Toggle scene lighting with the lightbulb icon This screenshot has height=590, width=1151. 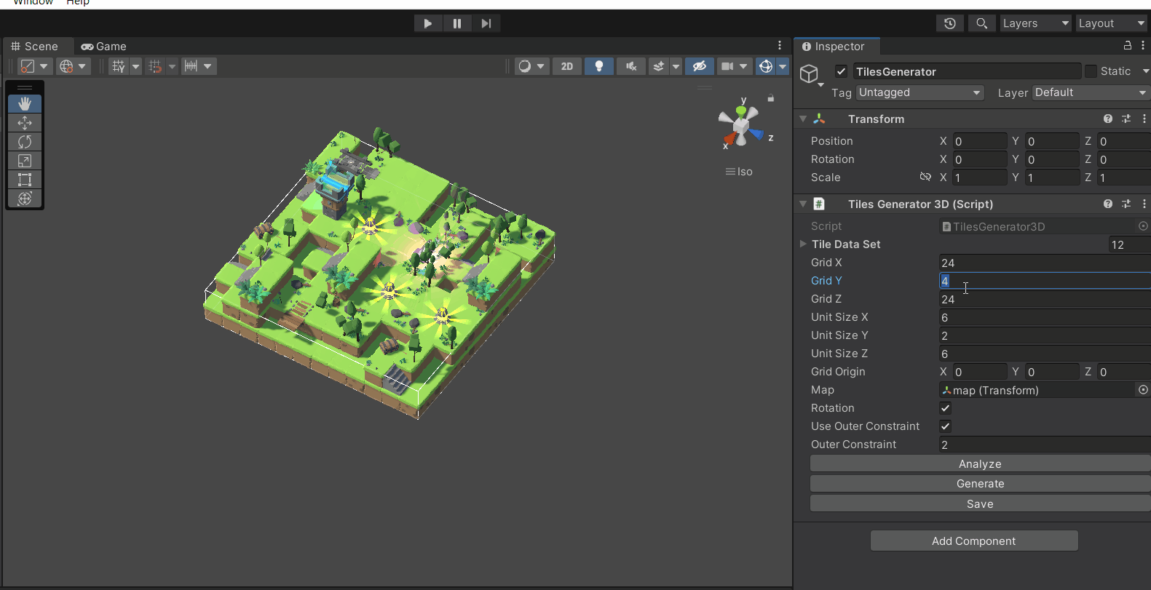click(598, 66)
